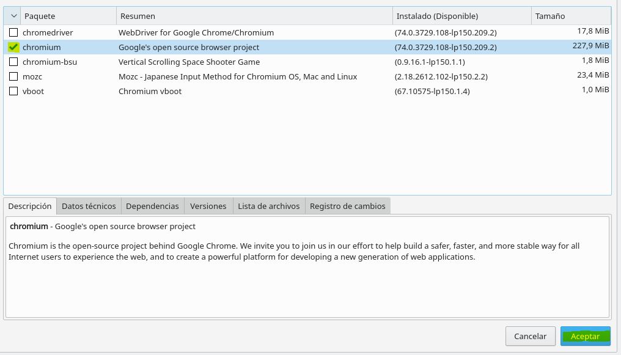Sort by Instalado (Disponible) column header
Viewport: 621px width, 355px height.
(462, 16)
